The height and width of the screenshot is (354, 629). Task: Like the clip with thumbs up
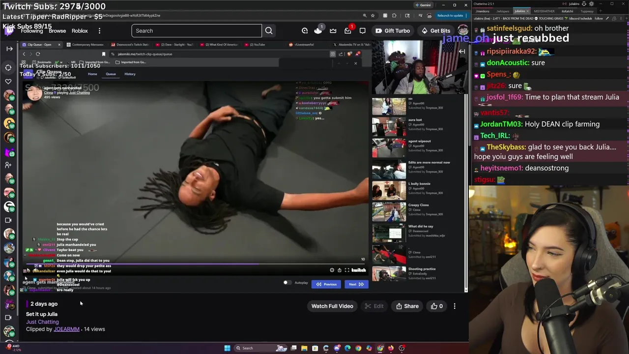tap(436, 306)
